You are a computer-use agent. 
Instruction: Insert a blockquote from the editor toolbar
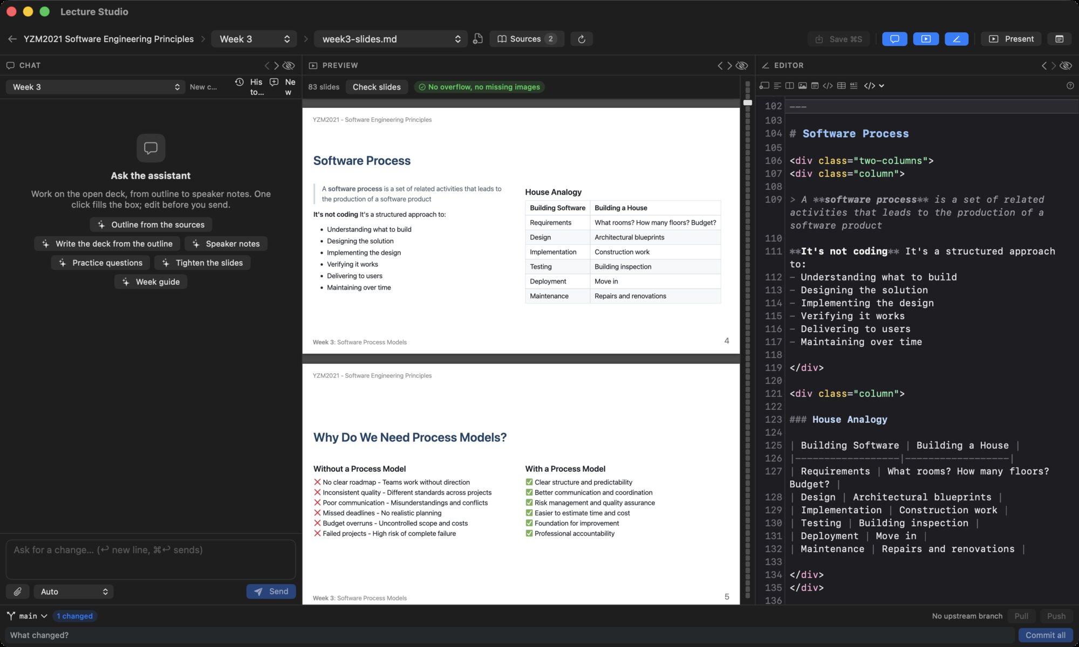(853, 86)
